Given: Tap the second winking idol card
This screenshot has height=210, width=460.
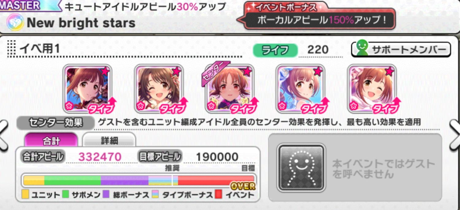Looking at the screenshot, I should tap(159, 89).
